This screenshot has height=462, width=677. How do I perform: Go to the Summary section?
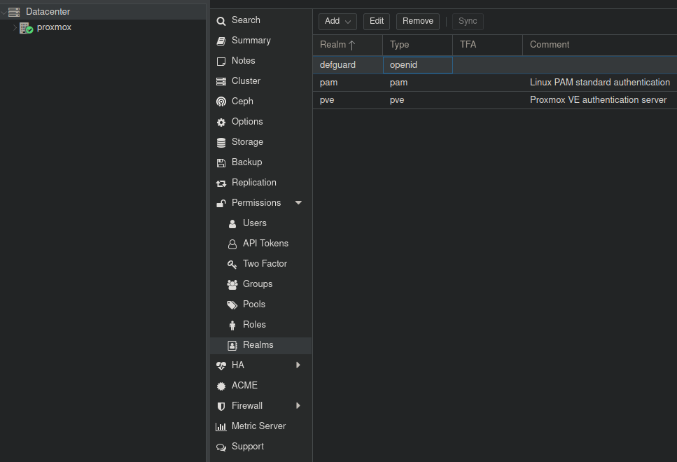[x=251, y=41]
